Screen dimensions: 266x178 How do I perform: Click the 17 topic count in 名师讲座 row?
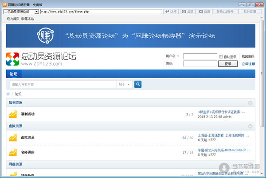pos(184,153)
